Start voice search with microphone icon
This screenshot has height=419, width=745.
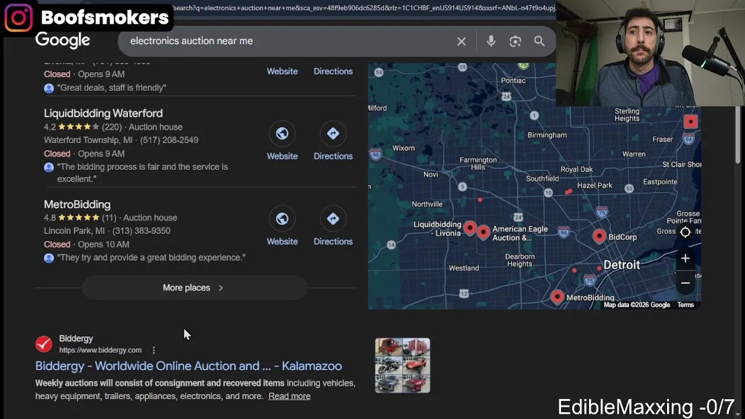491,41
